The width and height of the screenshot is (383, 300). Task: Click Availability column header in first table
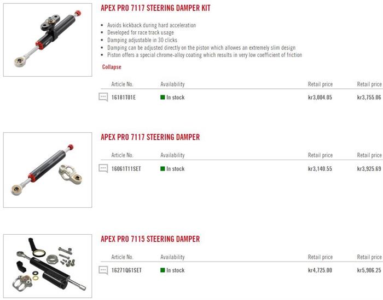point(172,84)
